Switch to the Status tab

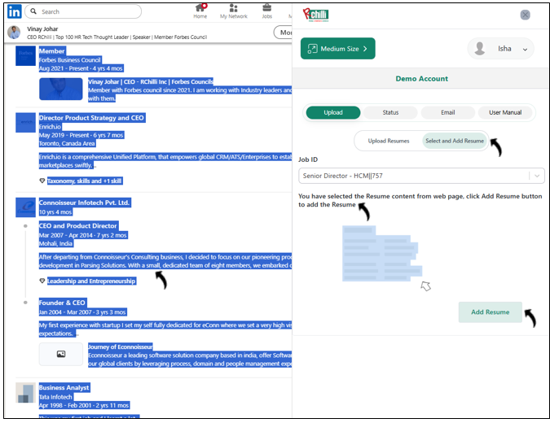390,112
